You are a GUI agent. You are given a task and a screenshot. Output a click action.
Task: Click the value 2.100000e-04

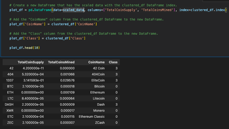pos(33,117)
